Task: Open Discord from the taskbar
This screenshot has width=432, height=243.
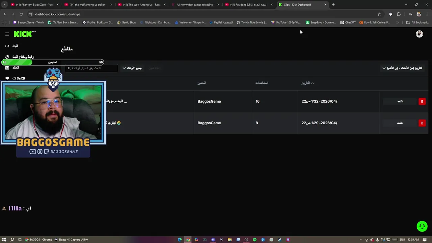Action: coord(213,240)
